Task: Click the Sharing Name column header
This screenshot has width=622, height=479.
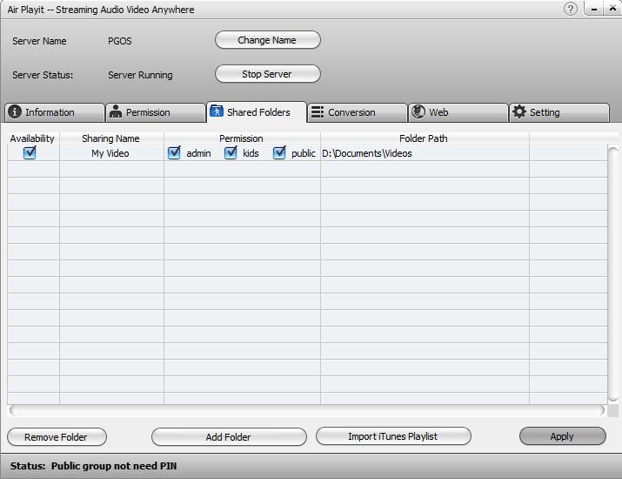Action: point(111,138)
